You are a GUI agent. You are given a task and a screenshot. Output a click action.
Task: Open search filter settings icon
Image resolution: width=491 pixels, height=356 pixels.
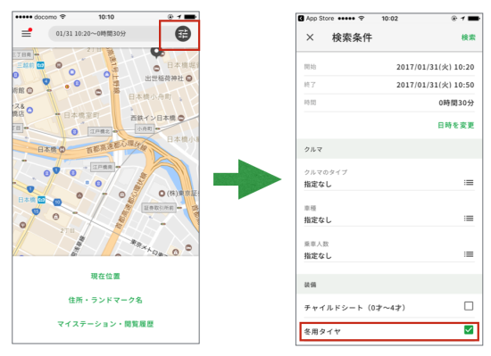[183, 34]
